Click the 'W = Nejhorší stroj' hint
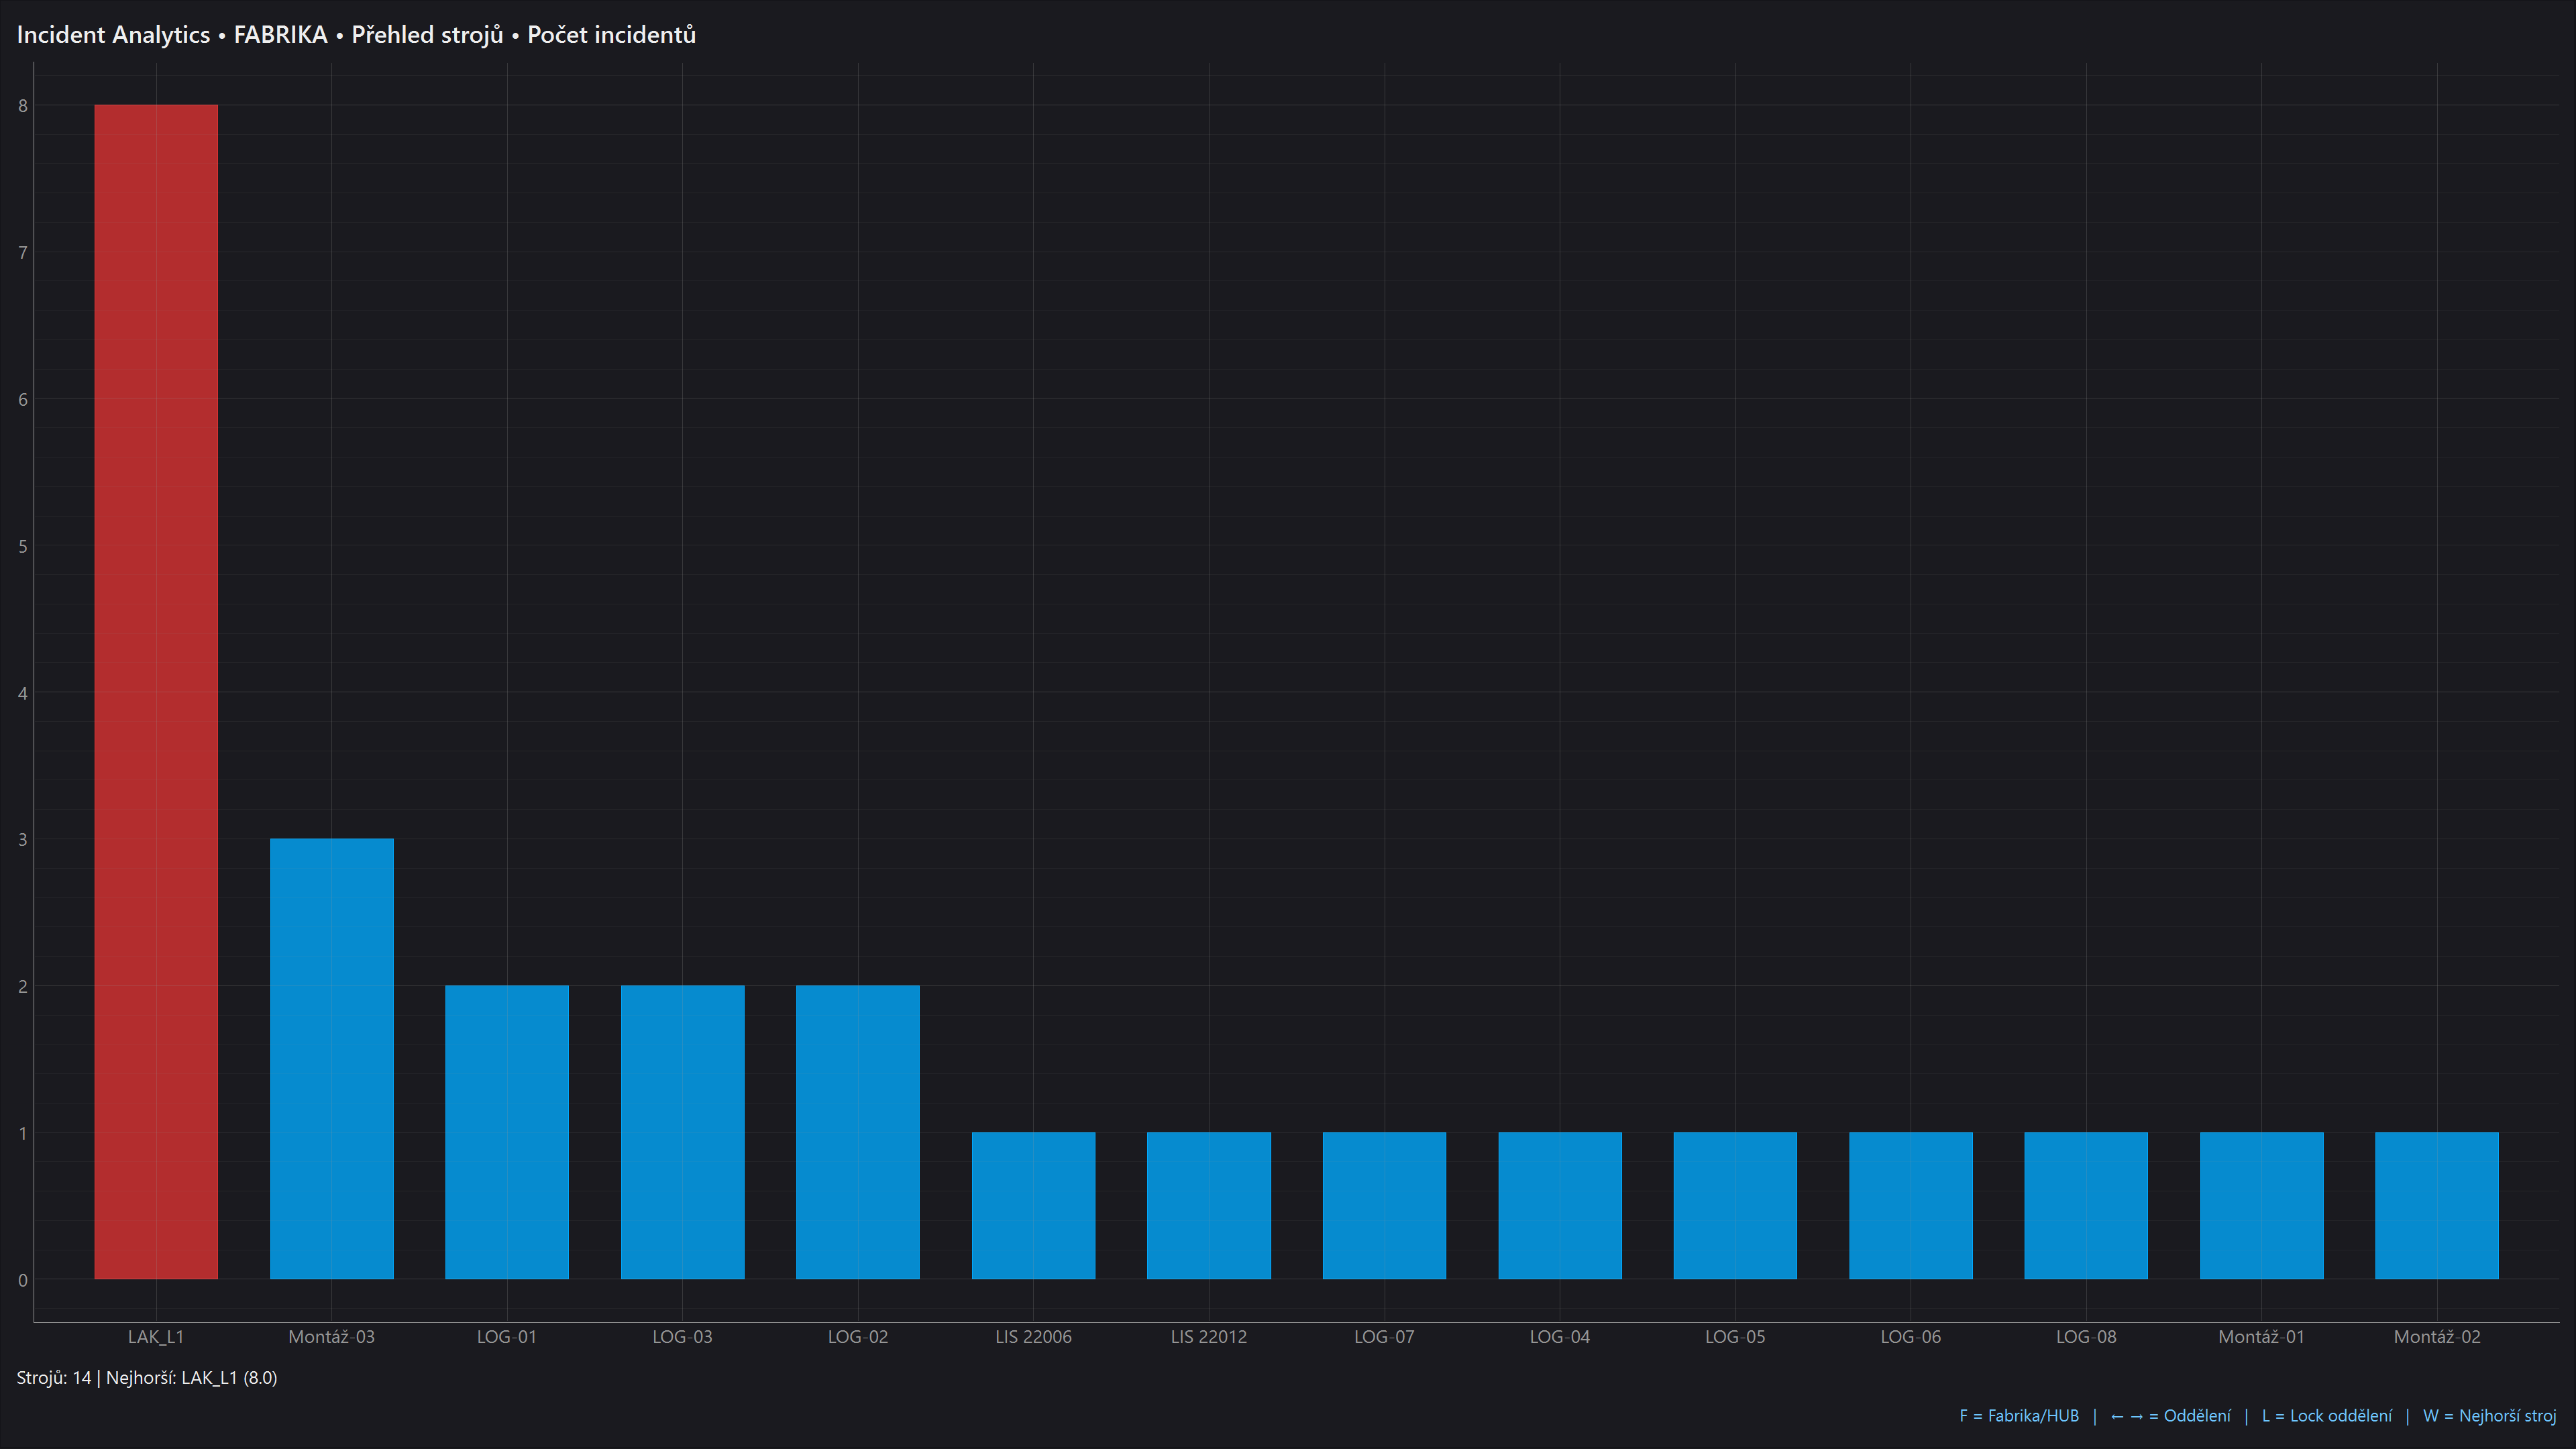The width and height of the screenshot is (2576, 1449). pyautogui.click(x=2489, y=1416)
